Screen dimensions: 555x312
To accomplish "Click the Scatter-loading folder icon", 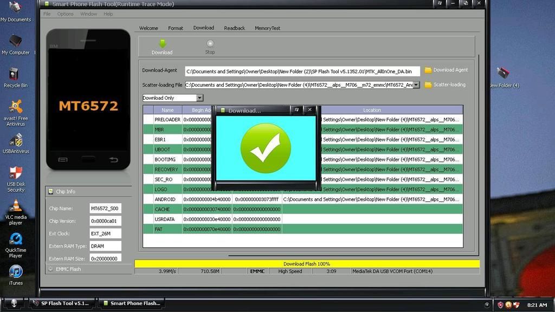I will click(428, 85).
